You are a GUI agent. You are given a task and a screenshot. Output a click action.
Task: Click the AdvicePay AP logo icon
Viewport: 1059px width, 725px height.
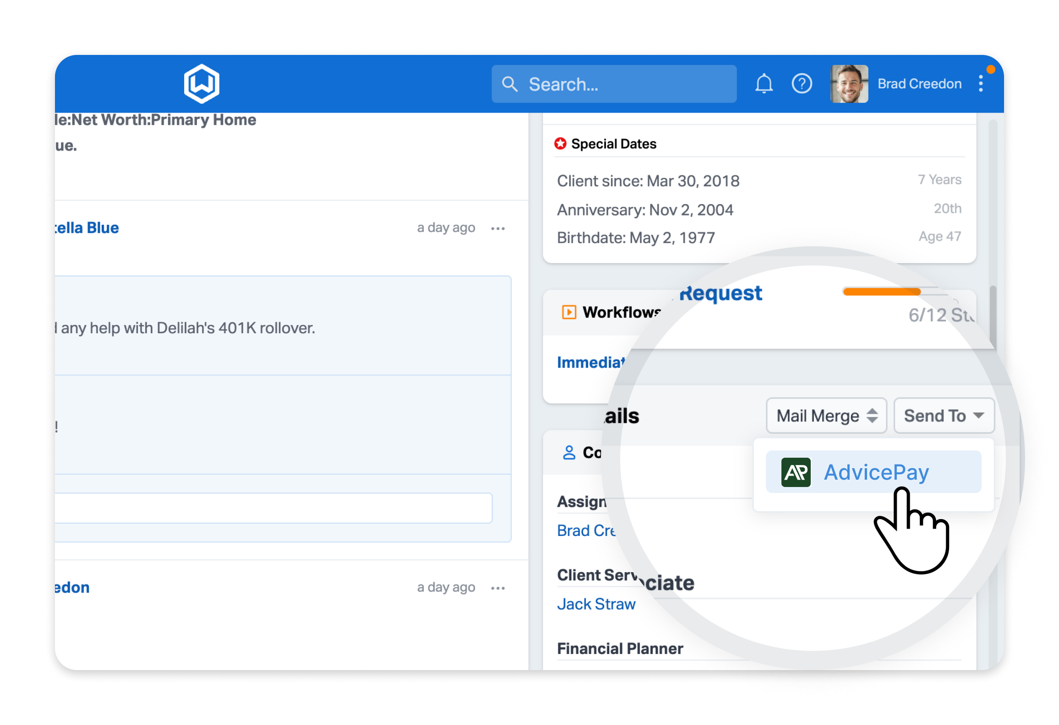(796, 472)
